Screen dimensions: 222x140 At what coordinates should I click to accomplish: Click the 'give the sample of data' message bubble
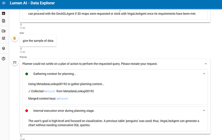38,40
